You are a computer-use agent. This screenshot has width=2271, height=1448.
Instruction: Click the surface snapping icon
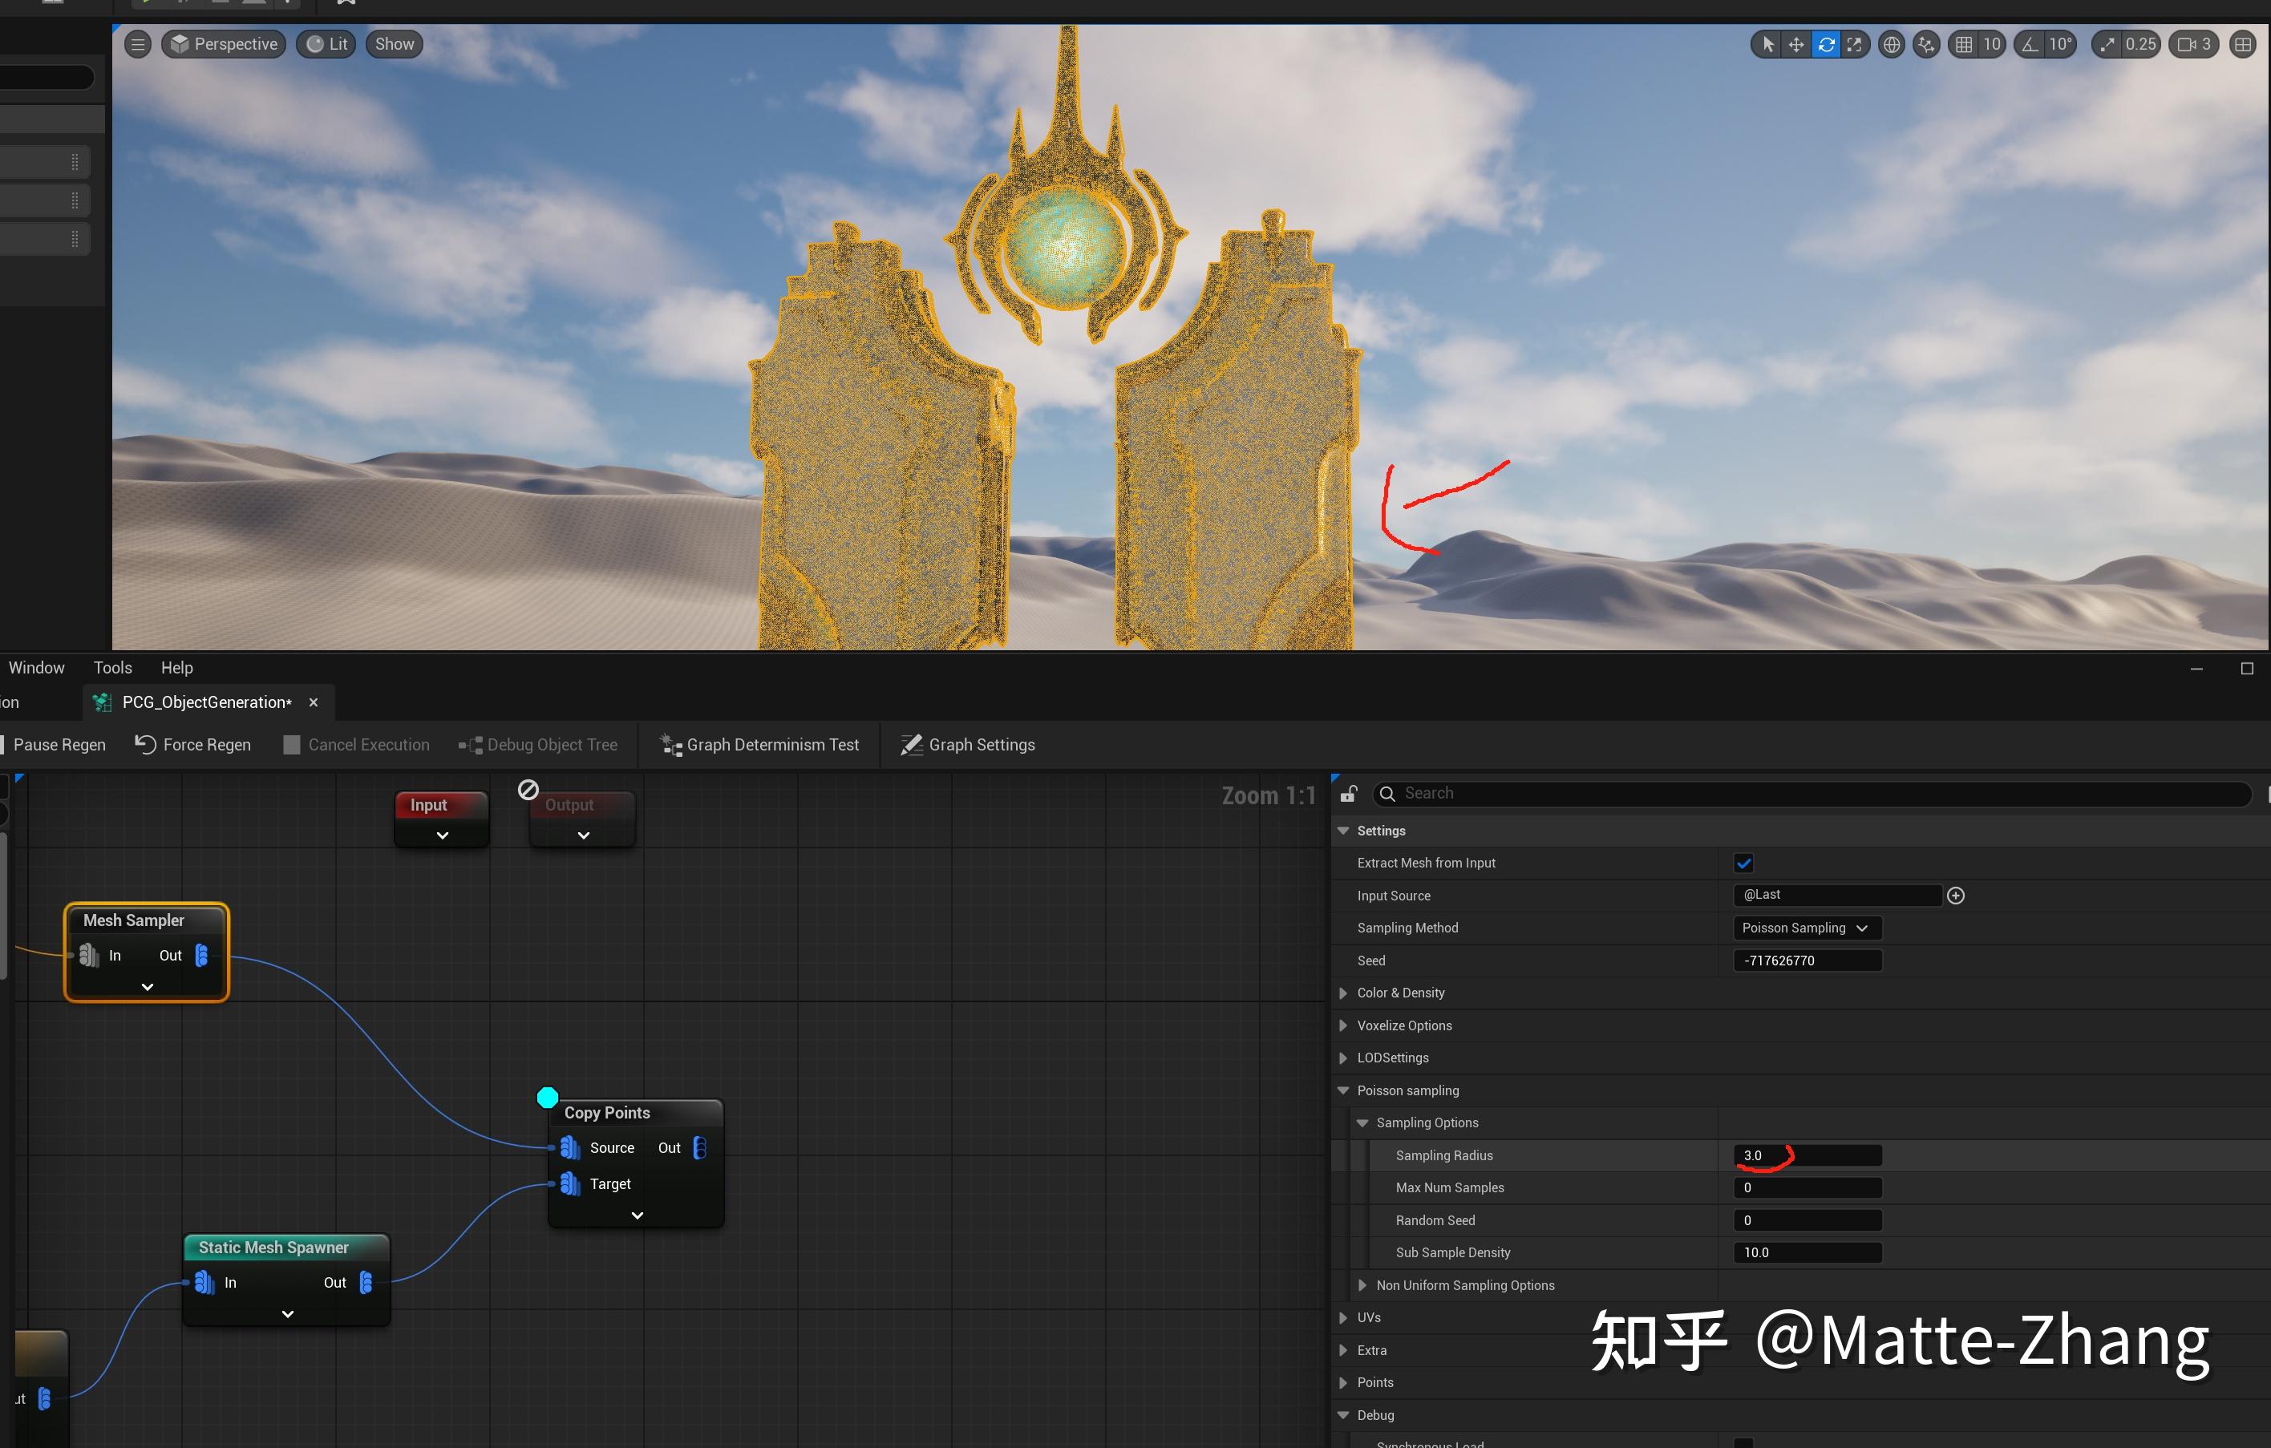1926,44
